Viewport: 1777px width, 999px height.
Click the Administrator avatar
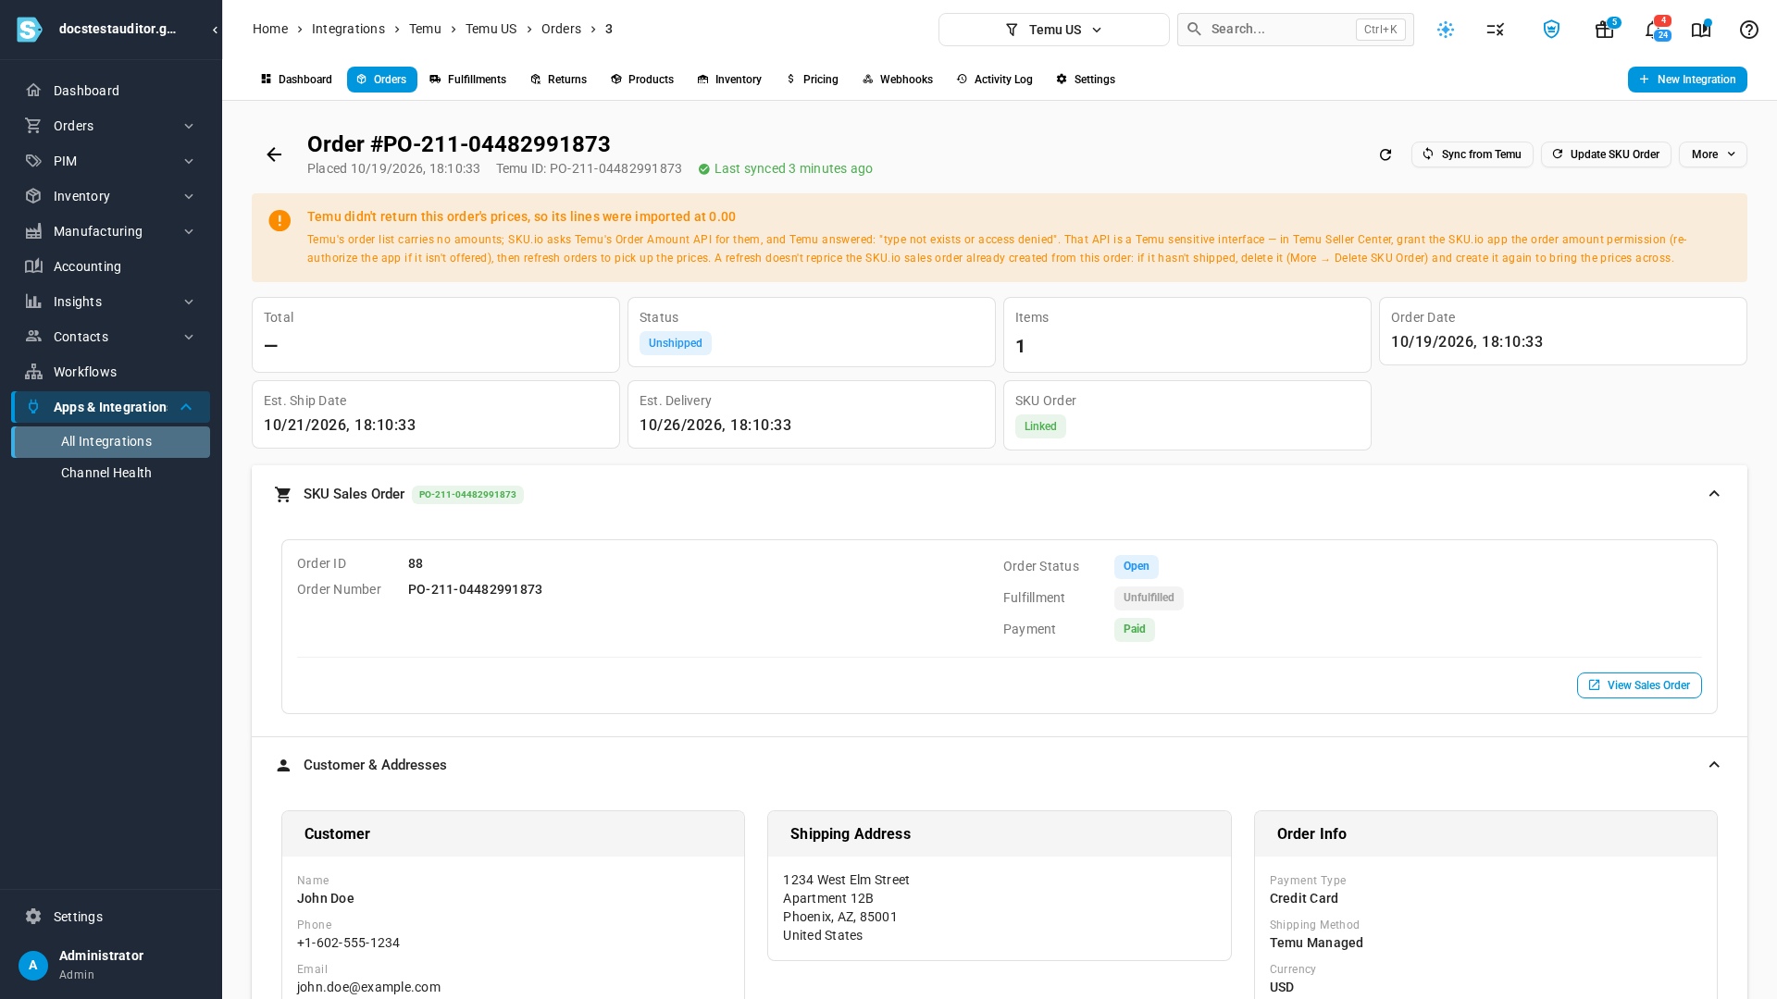tap(33, 966)
